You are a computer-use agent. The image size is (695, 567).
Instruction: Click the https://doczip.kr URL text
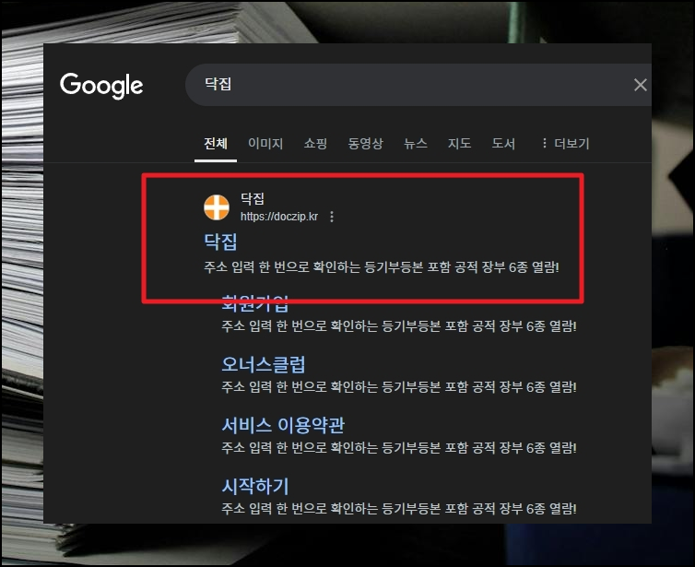tap(278, 217)
